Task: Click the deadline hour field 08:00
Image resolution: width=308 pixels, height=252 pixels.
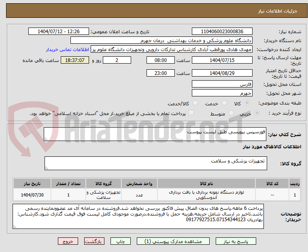Action: pyautogui.click(x=161, y=60)
